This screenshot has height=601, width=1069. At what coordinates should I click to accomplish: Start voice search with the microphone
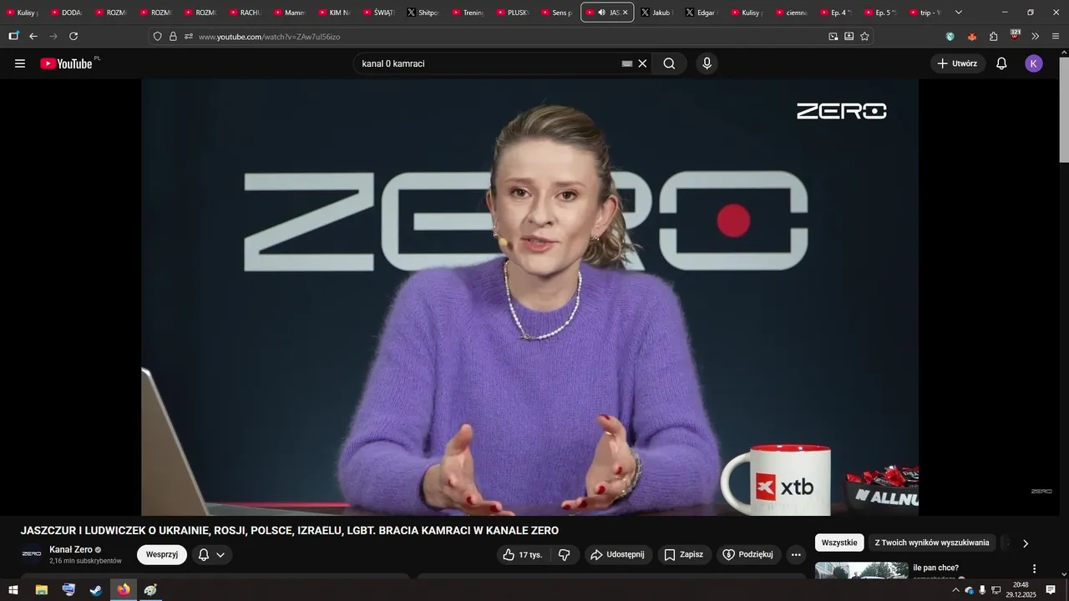(x=707, y=63)
